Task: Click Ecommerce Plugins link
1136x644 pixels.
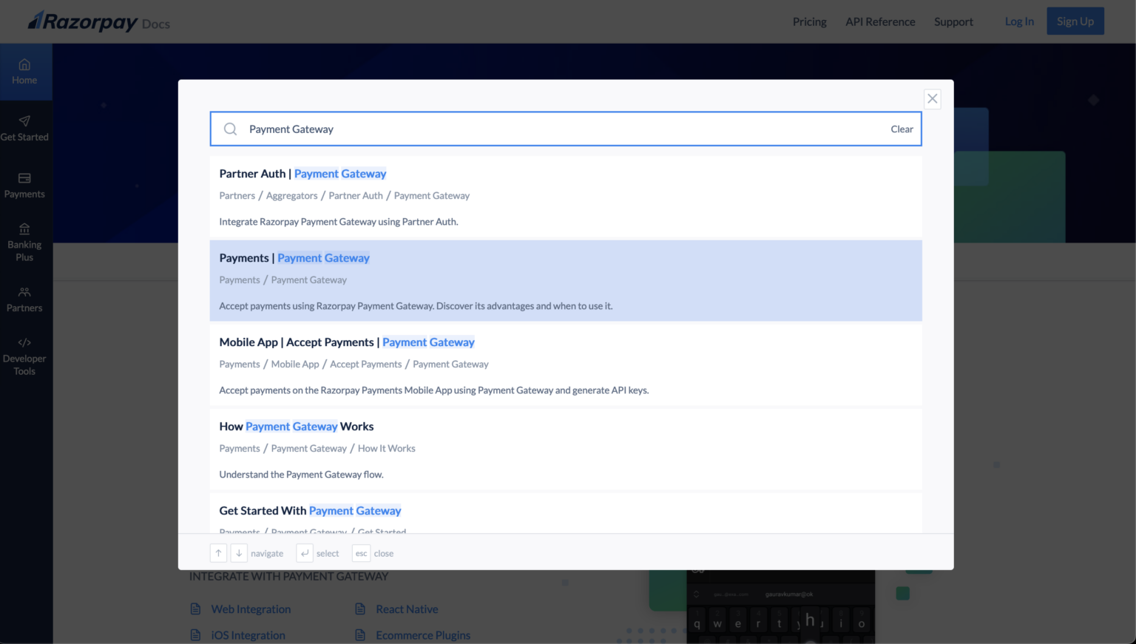Action: pyautogui.click(x=423, y=634)
